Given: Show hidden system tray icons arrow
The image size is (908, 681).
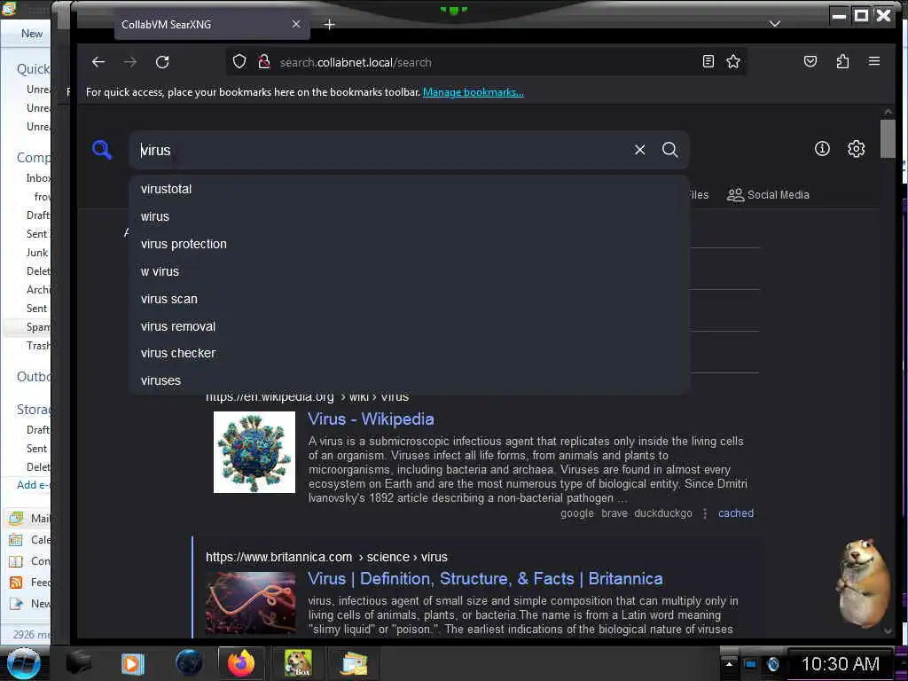Looking at the screenshot, I should coord(729,663).
